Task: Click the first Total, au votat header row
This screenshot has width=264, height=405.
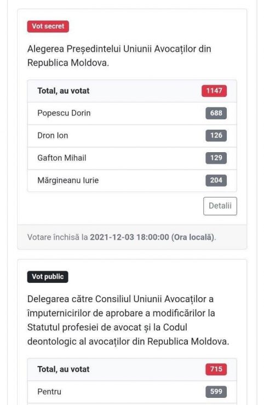Action: (132, 91)
